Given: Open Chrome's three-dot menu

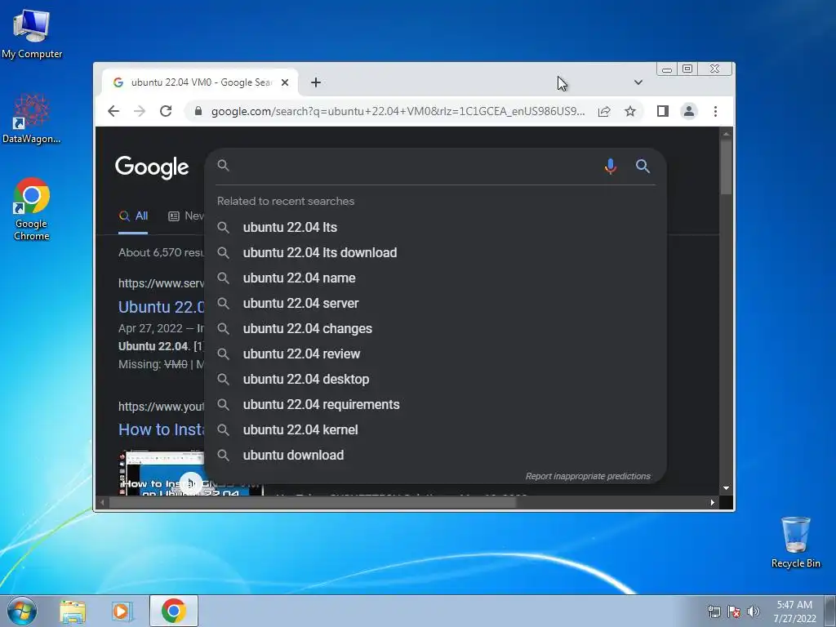Looking at the screenshot, I should [x=715, y=111].
